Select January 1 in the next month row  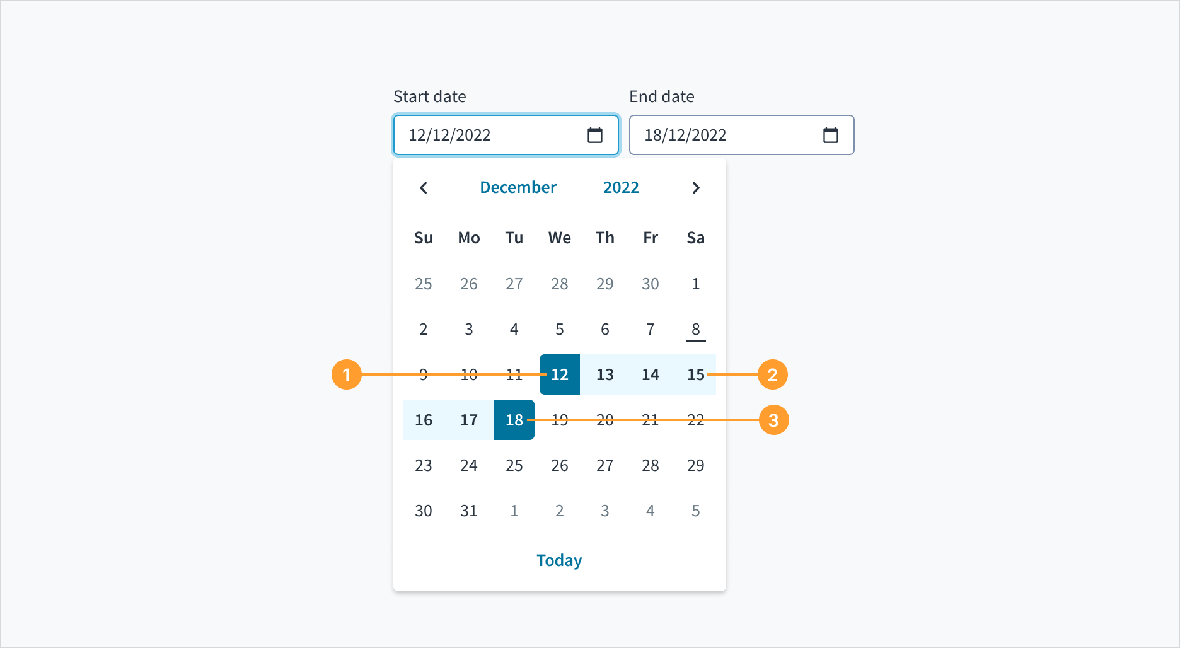[514, 511]
